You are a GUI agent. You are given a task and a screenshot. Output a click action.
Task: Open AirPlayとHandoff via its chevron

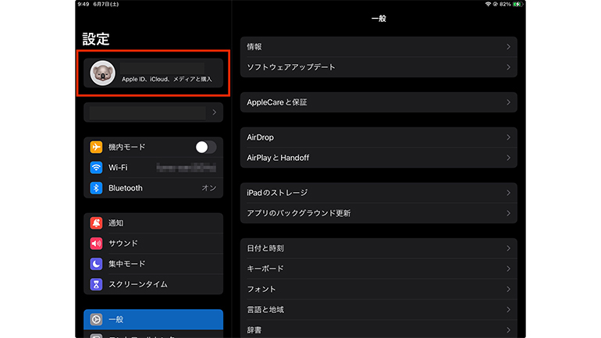click(508, 158)
